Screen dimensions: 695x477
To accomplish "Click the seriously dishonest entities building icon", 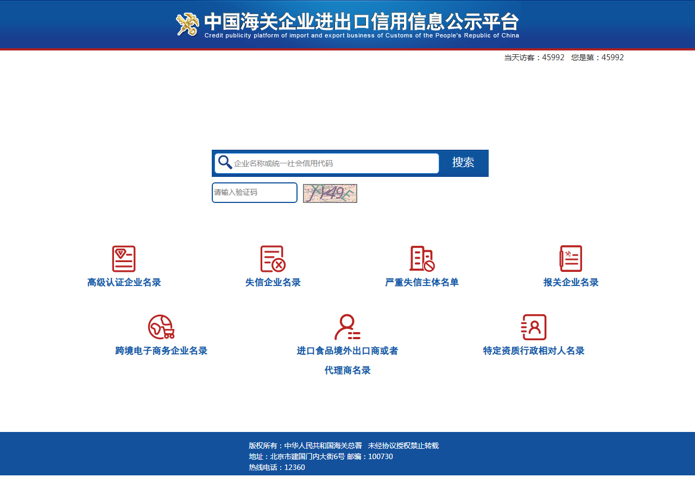I will pos(422,259).
